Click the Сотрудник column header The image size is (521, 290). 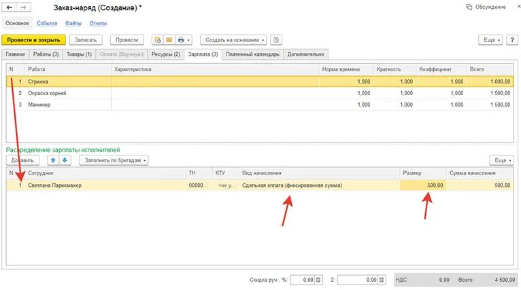pos(105,173)
